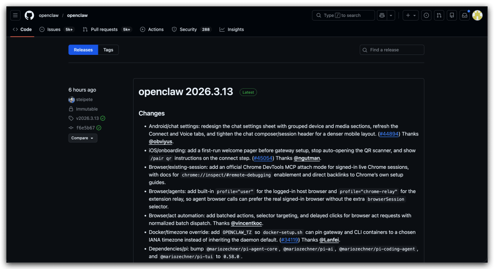This screenshot has width=494, height=269.
Task: Click the notifications inbox icon
Action: coord(464,15)
